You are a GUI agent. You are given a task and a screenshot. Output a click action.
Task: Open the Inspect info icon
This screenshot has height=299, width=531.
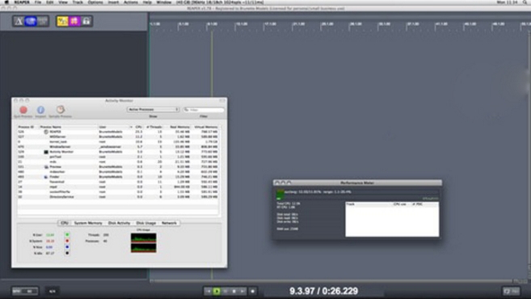(x=40, y=110)
